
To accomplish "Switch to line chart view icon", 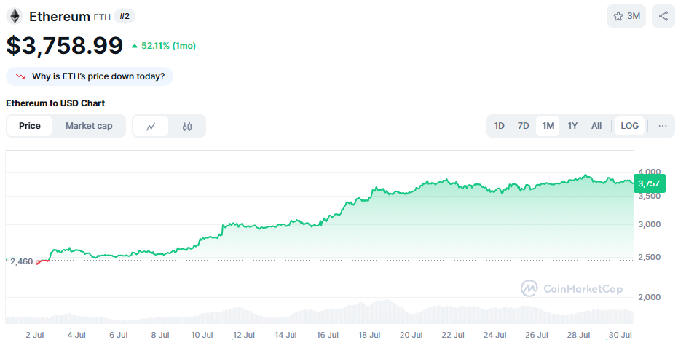I will 151,126.
